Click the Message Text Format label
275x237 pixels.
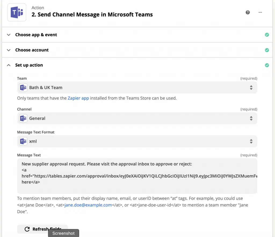tap(36, 132)
